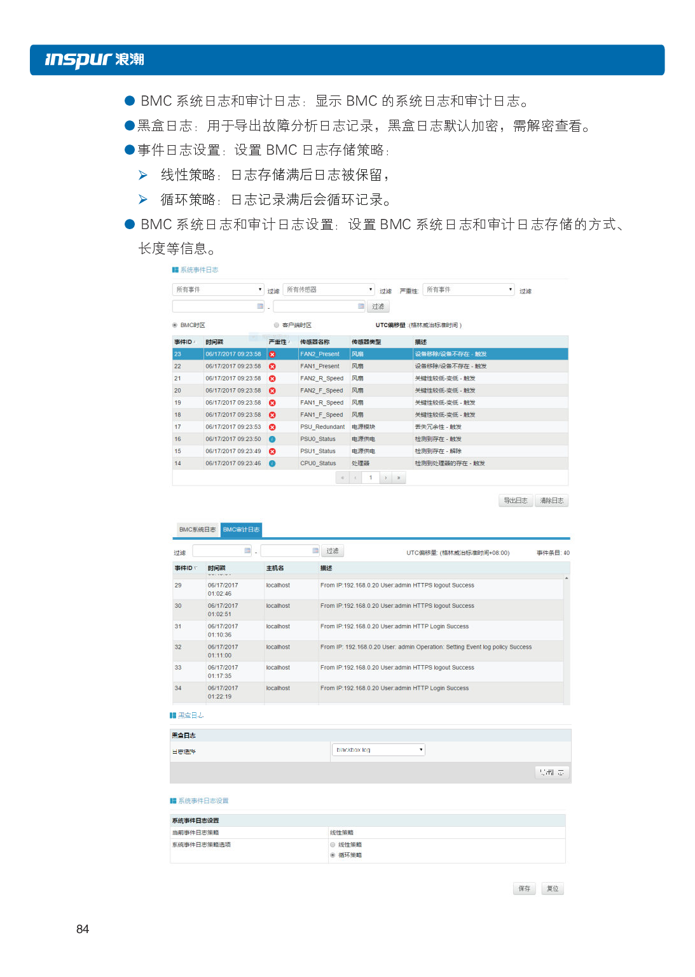695x977 pixels.
Task: Open the blackbox log selection dropdown
Action: [x=378, y=750]
